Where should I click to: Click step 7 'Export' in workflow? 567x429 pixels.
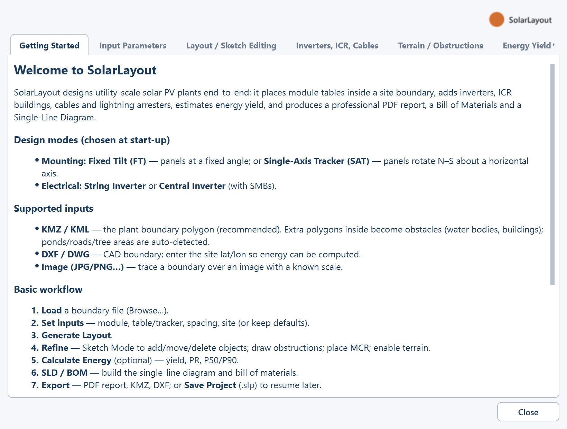click(x=55, y=385)
